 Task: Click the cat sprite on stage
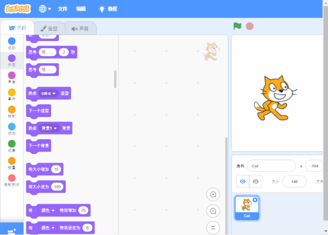click(x=275, y=98)
